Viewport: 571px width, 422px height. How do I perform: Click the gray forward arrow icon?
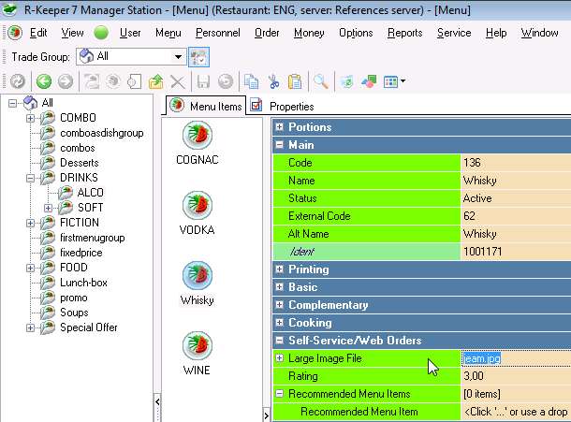[66, 81]
